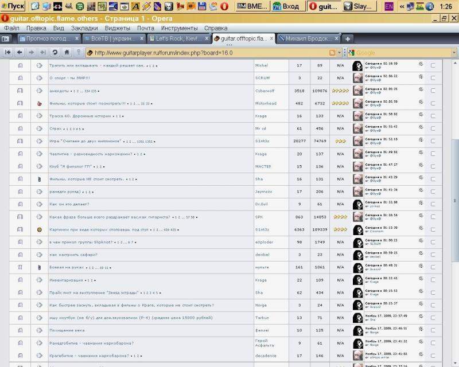Click the EN language indicator in system tray
Screen dimensions: 459x367
point(389,6)
